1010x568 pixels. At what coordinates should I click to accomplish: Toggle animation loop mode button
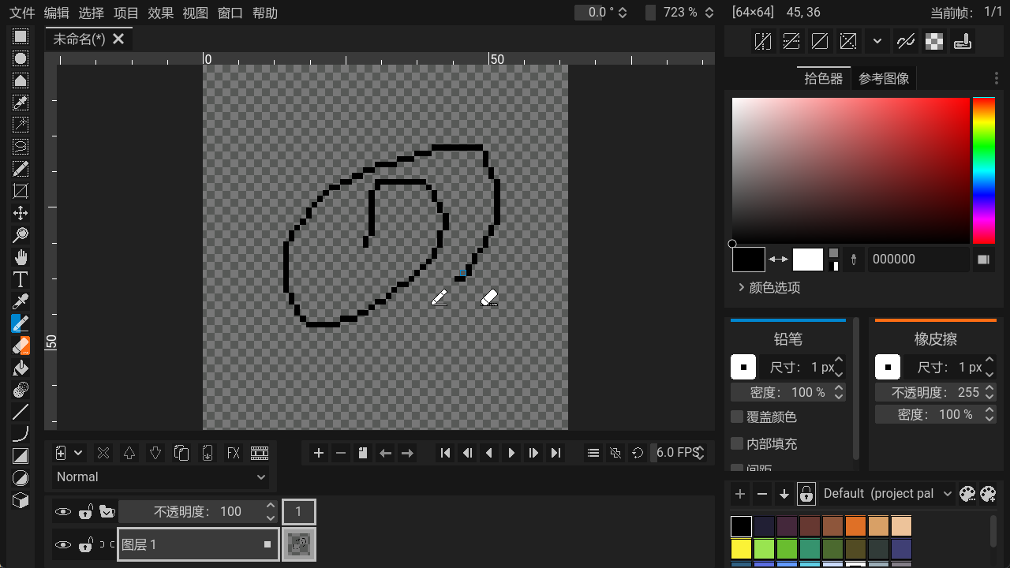638,453
